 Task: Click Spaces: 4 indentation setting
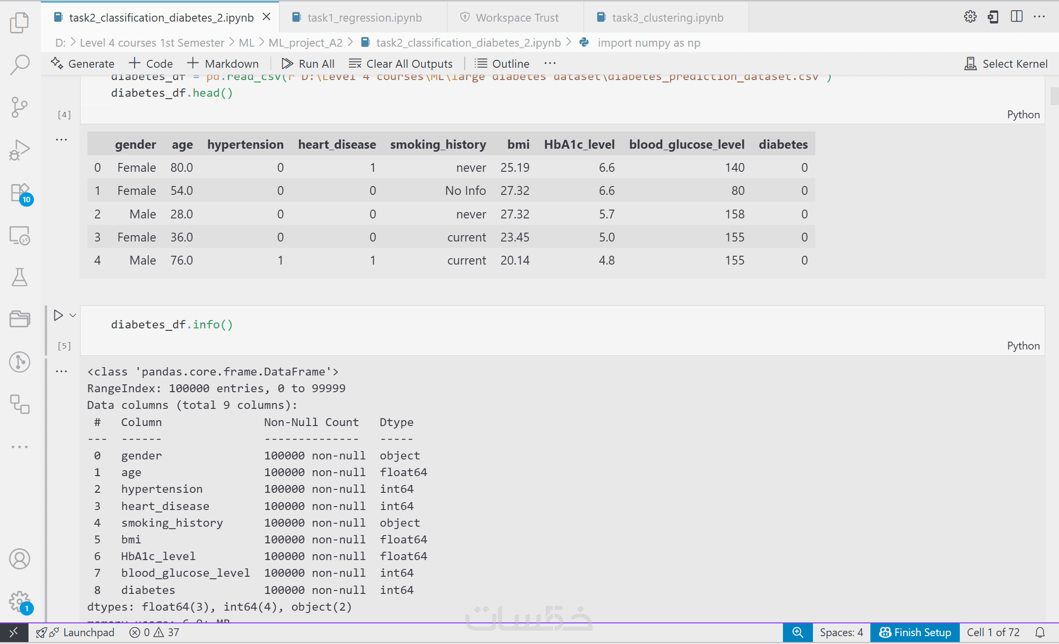tap(841, 632)
